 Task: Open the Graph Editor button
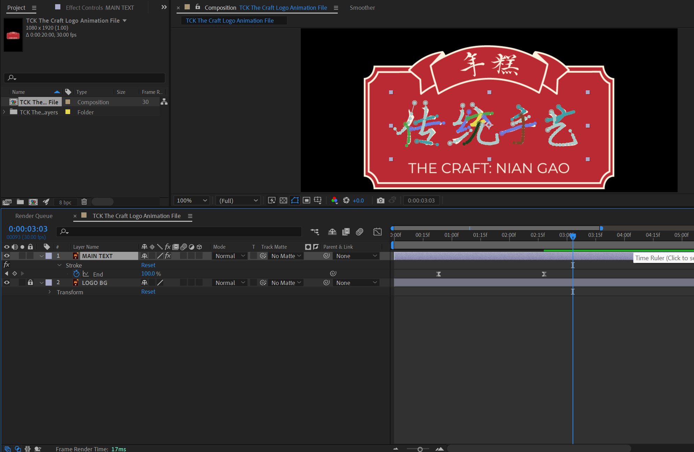point(377,232)
